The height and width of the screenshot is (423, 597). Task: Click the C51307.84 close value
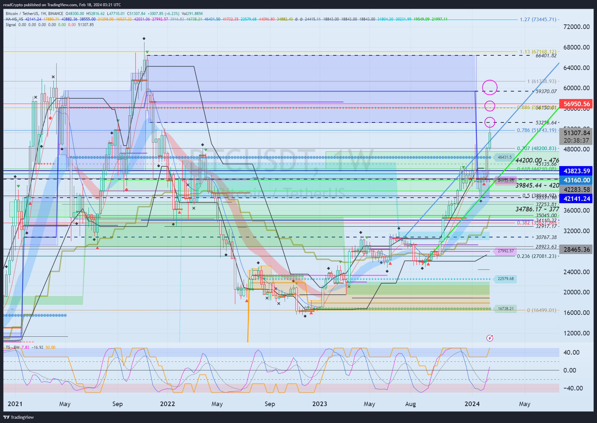136,14
